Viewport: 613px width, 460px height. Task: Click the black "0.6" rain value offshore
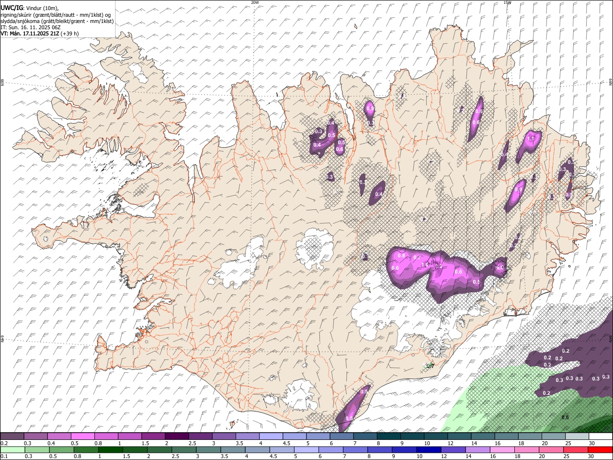click(565, 417)
